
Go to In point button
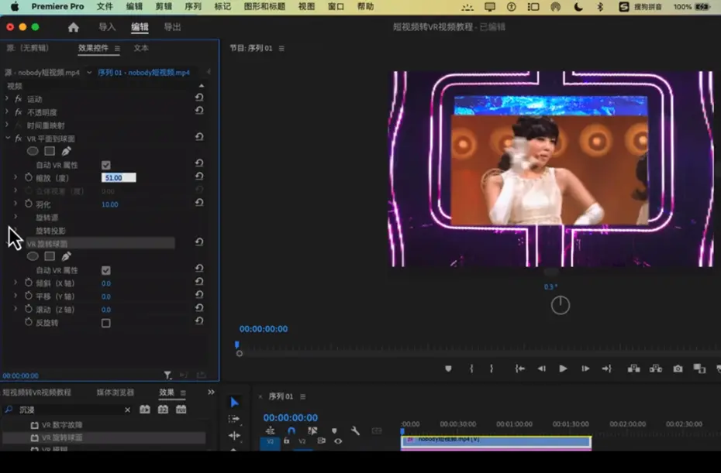[x=519, y=368]
